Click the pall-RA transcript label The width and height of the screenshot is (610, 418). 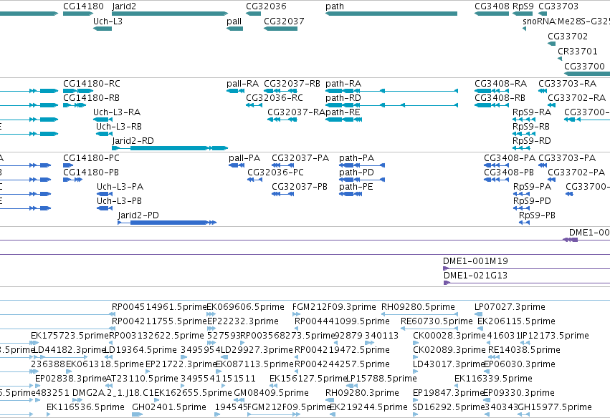[242, 84]
